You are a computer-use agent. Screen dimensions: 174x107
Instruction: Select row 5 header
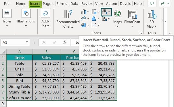pos(3,81)
